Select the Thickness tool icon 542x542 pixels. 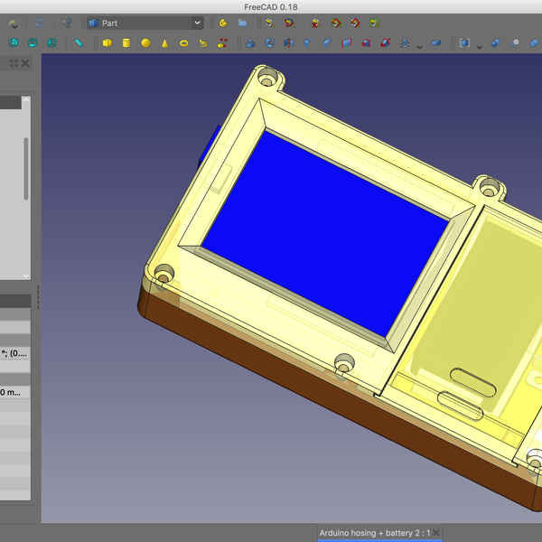(x=435, y=42)
